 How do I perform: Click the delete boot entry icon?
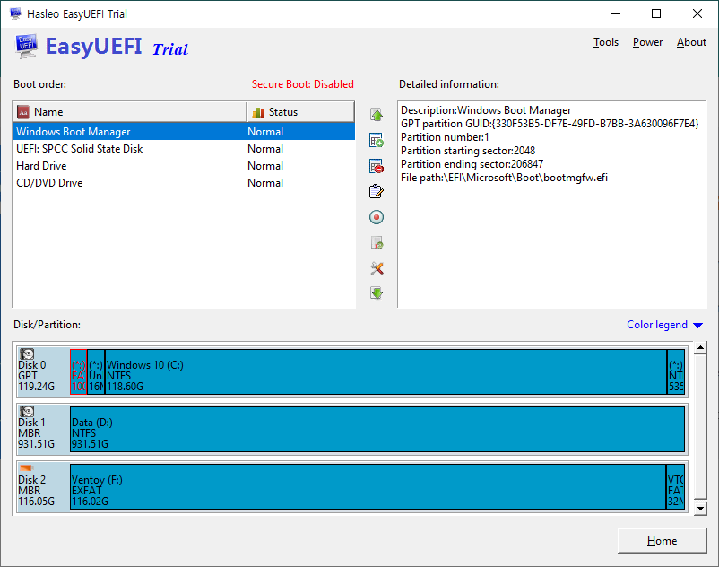tap(377, 166)
